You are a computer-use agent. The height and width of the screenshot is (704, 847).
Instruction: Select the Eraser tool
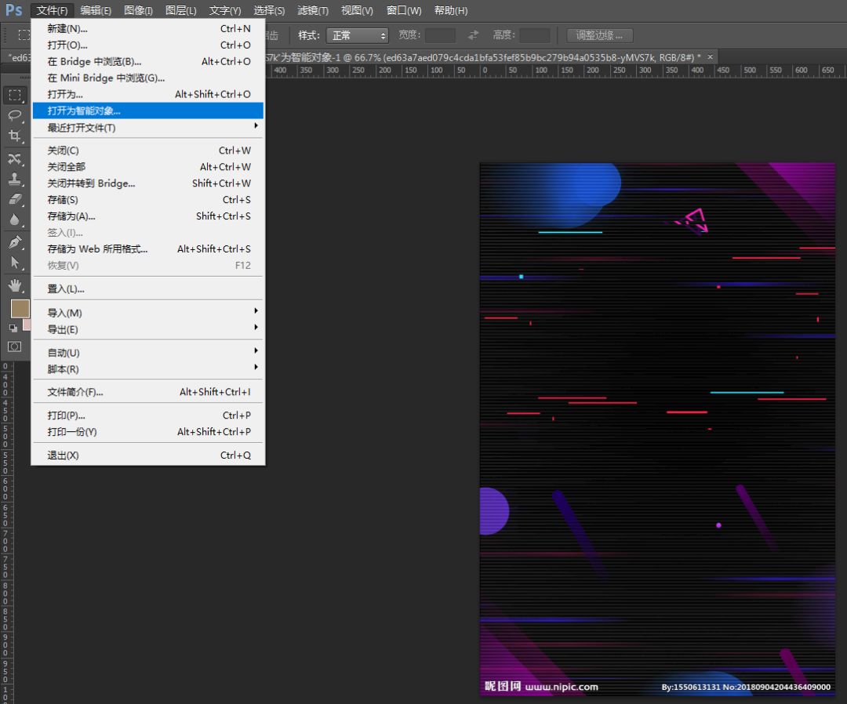15,199
